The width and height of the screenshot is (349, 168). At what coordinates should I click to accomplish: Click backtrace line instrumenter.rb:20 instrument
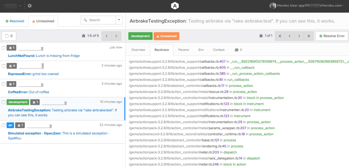pyautogui.click(x=200, y=110)
